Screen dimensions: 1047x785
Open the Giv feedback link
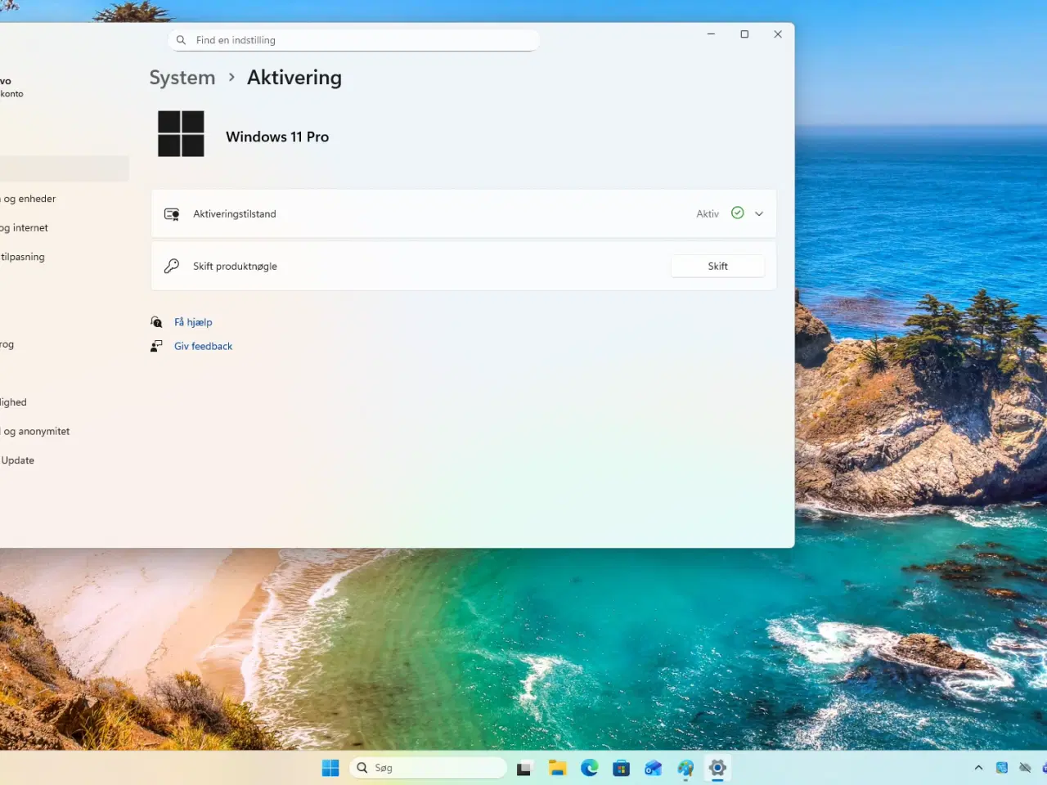click(x=203, y=345)
